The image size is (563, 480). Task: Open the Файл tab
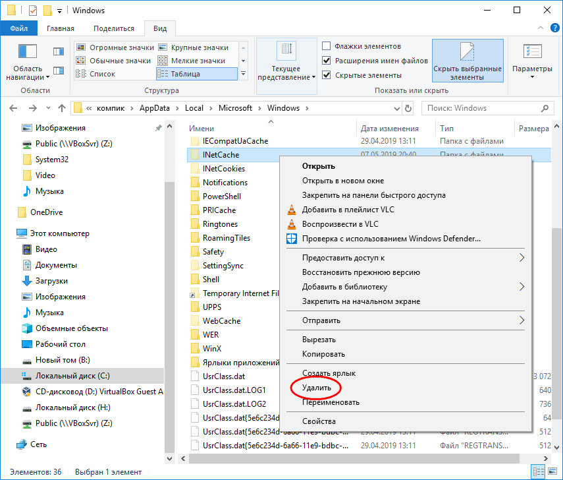(19, 28)
